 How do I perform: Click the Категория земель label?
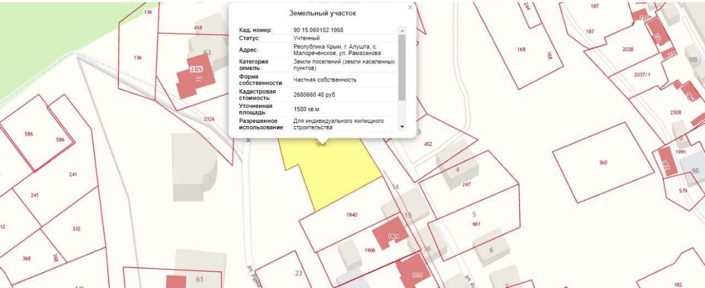point(254,64)
